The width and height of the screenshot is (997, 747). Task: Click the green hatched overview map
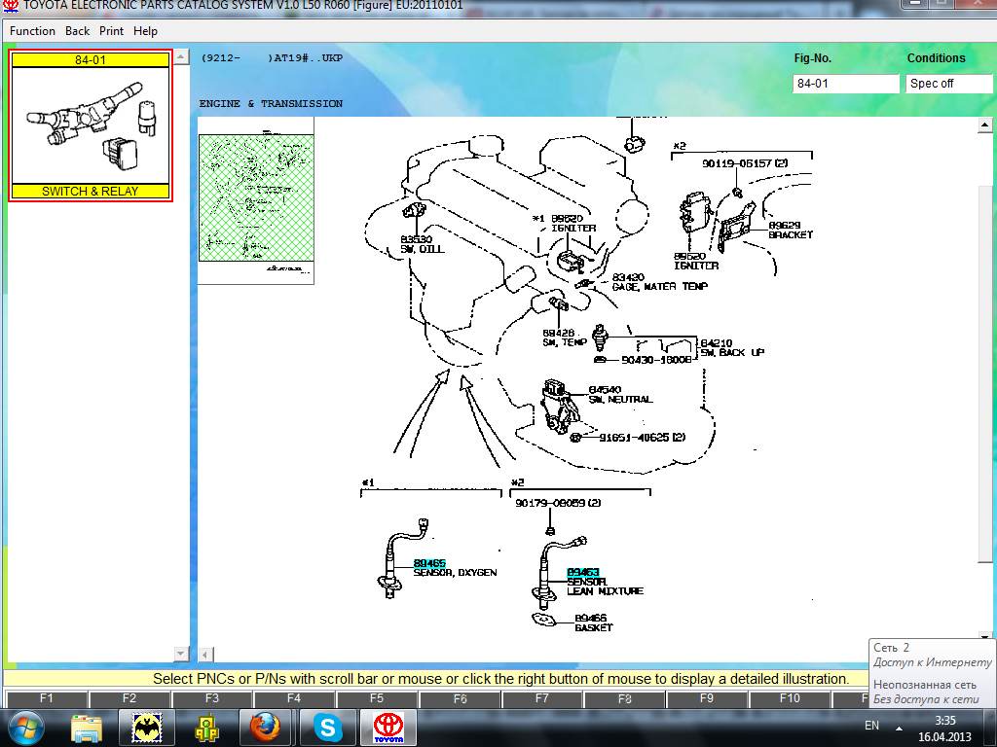tap(256, 197)
